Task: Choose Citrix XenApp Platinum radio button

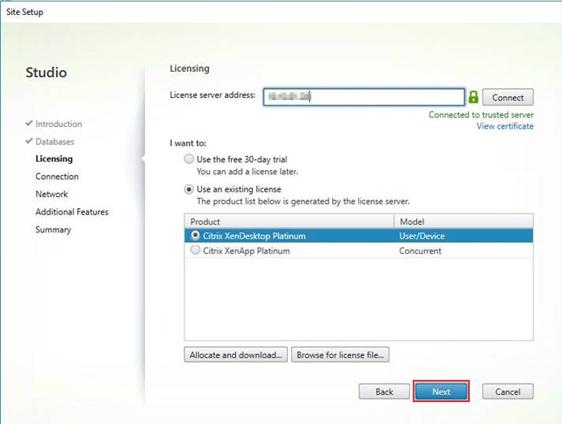Action: click(x=195, y=250)
